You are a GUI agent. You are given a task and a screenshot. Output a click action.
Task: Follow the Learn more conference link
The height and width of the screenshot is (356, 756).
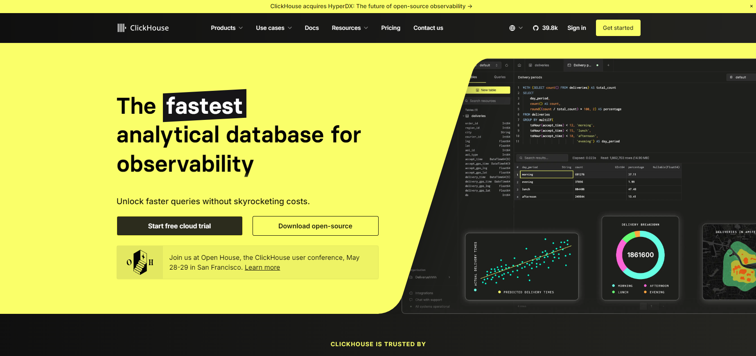pos(262,268)
